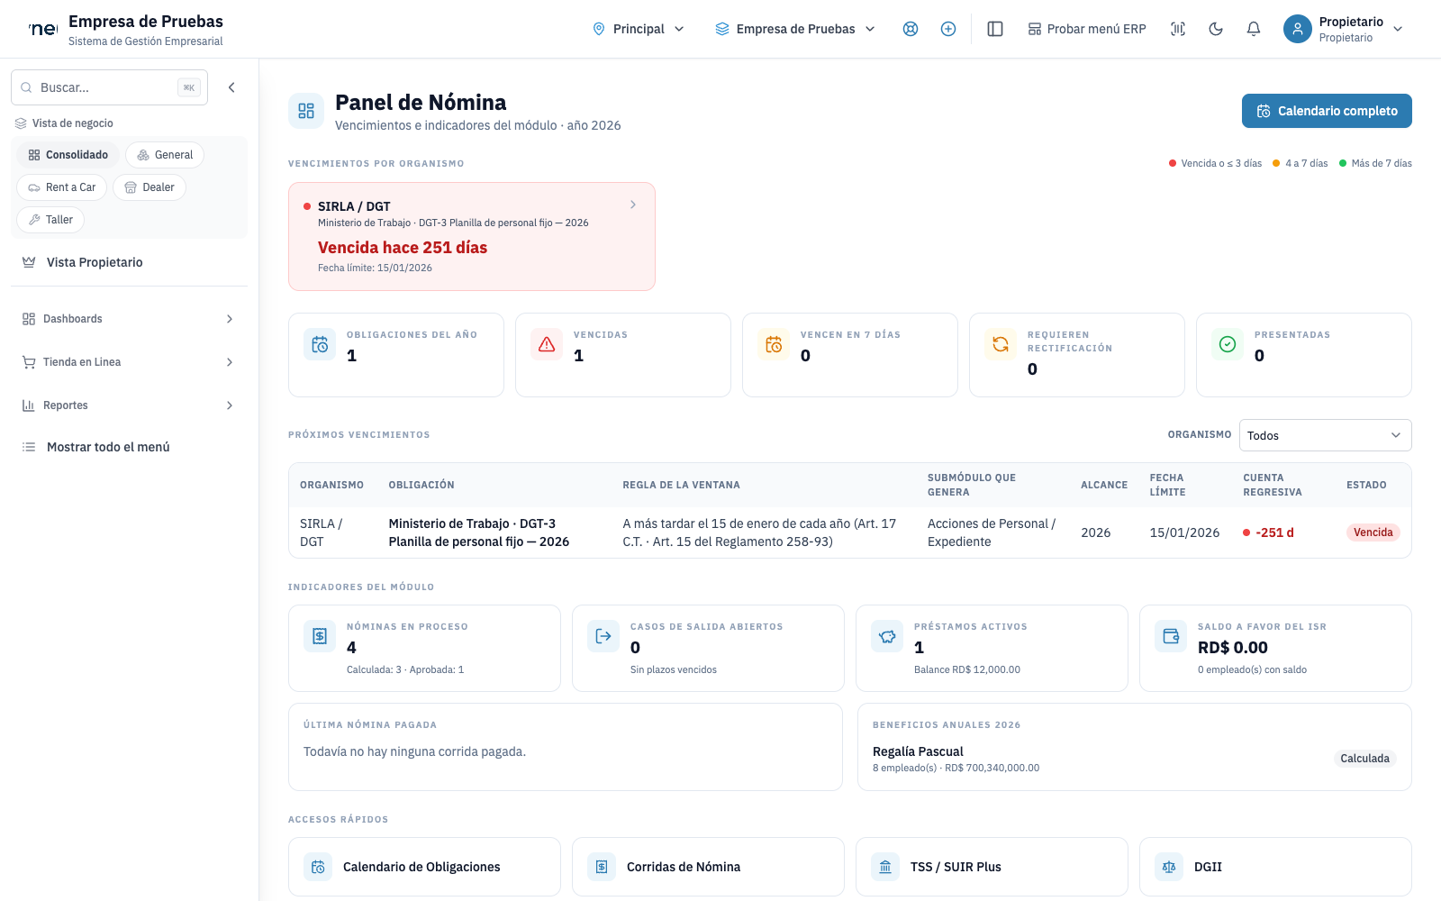Open the DGII quick access card
1441x901 pixels.
(1275, 867)
